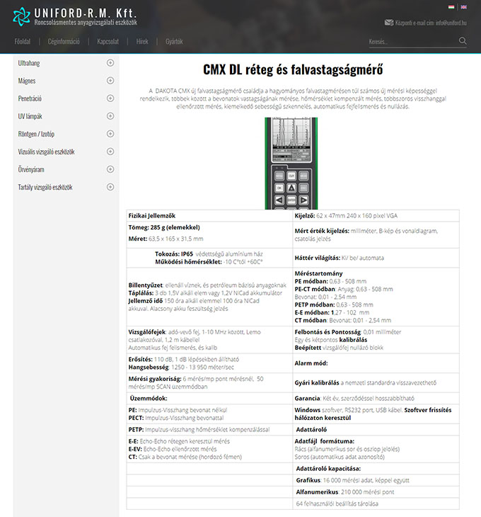The image size is (481, 517).
Task: Click the Hangsebesség range text
Action: click(x=181, y=368)
